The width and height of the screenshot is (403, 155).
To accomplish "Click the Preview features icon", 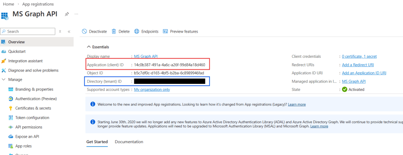I will point(166,31).
